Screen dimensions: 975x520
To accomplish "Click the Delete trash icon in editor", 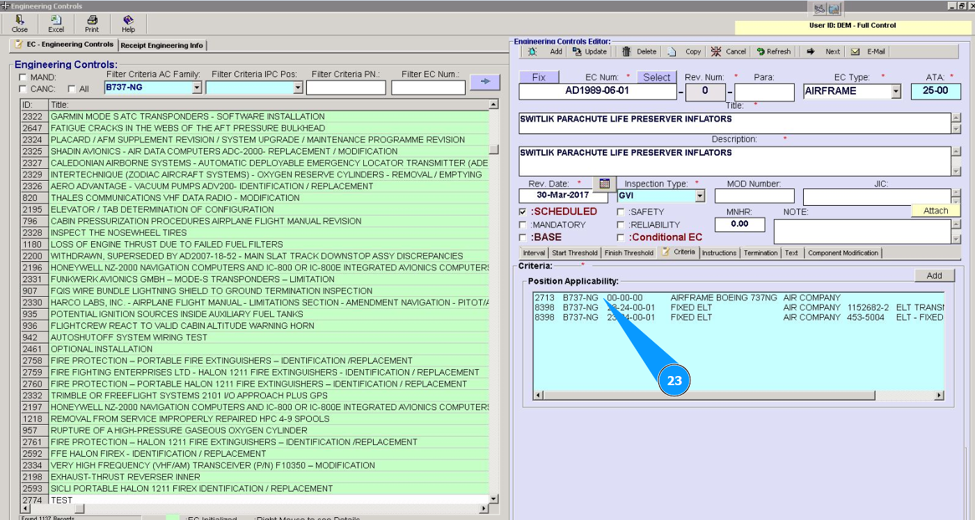I will pos(626,51).
